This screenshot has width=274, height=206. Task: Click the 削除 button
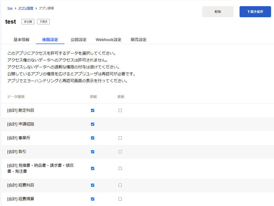tap(218, 12)
